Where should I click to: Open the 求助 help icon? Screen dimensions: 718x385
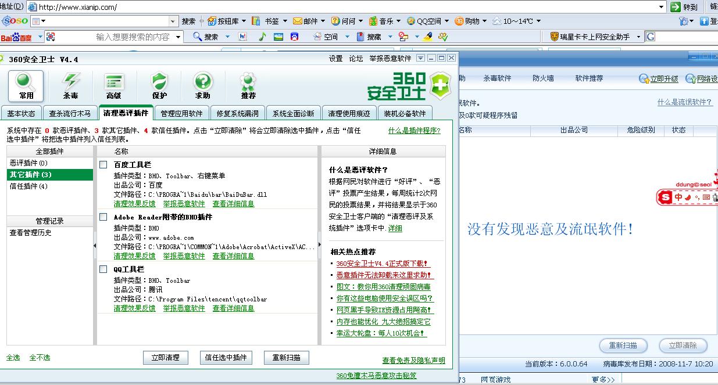[x=203, y=86]
